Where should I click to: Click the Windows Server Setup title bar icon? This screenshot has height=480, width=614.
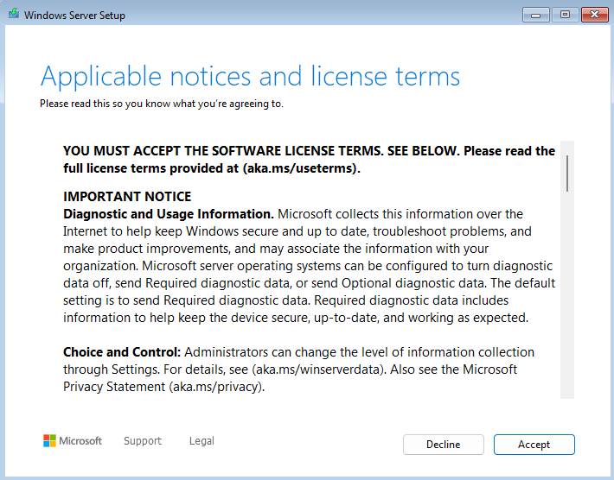13,15
